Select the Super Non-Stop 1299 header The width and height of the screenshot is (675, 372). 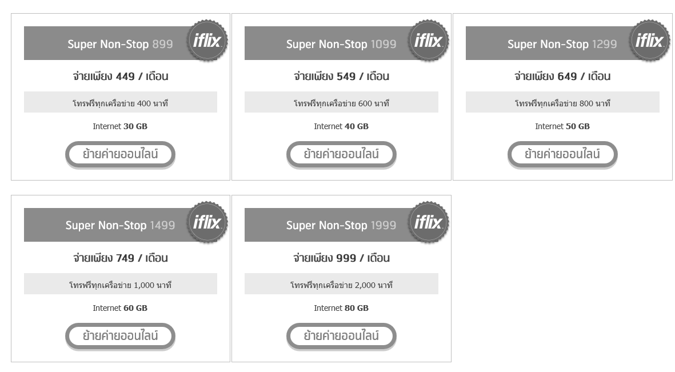point(562,44)
